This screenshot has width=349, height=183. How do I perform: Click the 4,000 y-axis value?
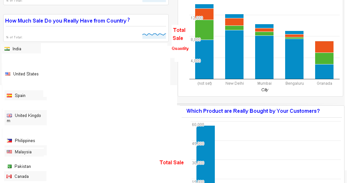(196, 61)
